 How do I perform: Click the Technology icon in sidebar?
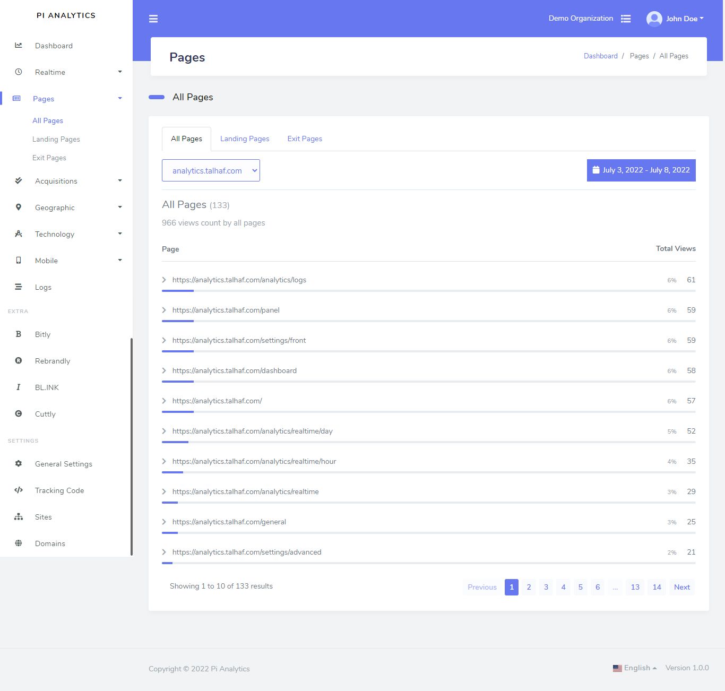(19, 234)
